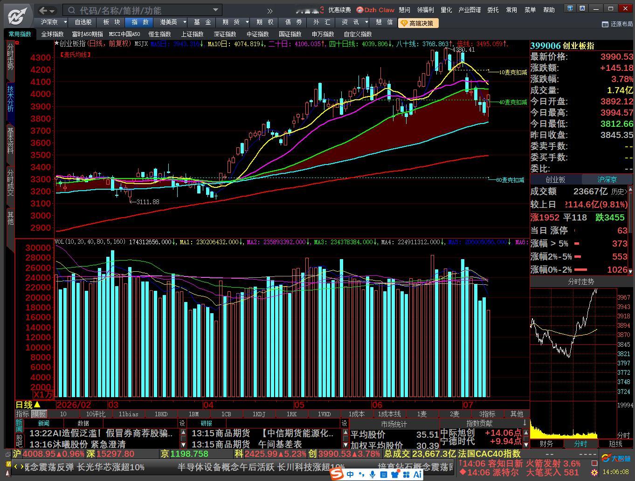The image size is (635, 481).
Task: Click the Dzh app logo icon
Action: pyautogui.click(x=18, y=15)
